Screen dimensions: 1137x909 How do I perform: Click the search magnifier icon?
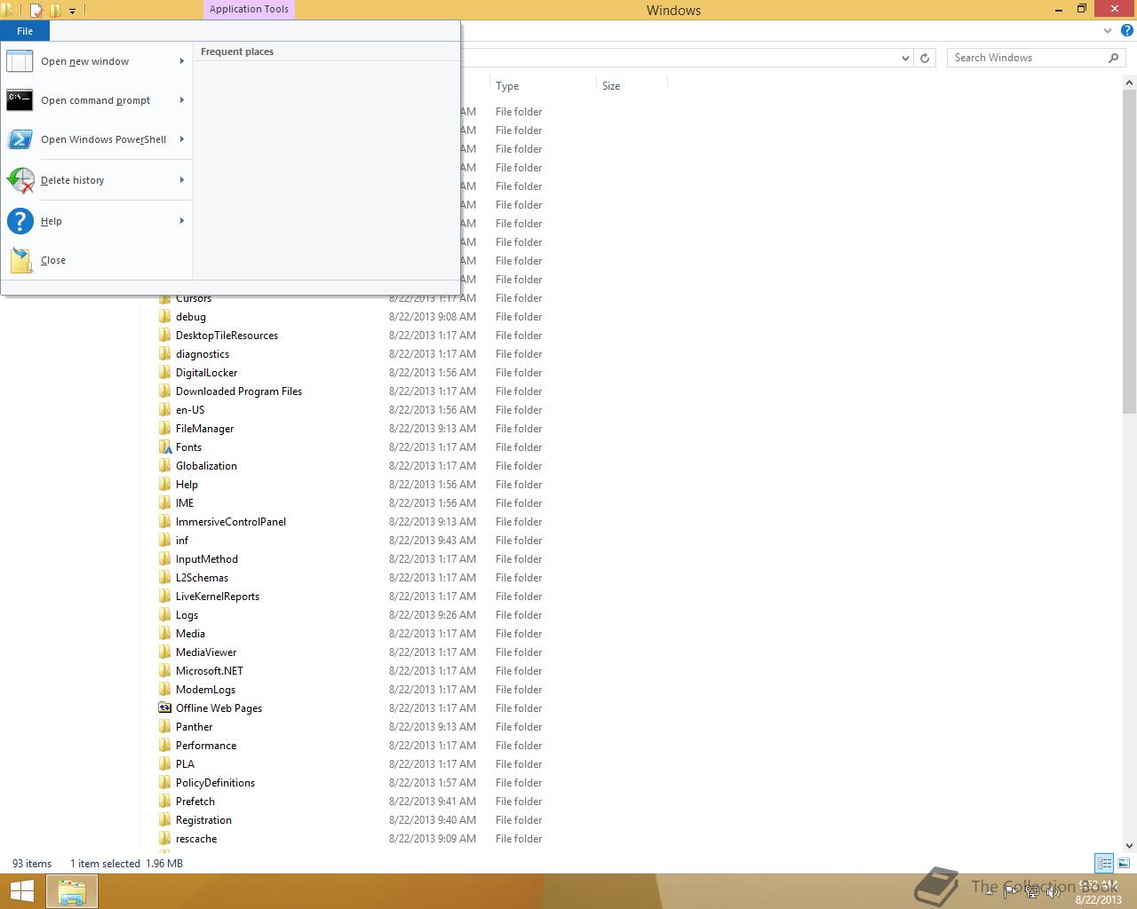pyautogui.click(x=1114, y=58)
